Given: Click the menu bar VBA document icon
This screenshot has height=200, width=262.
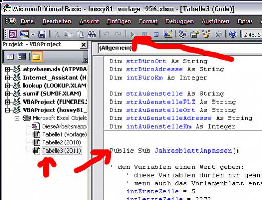Looking at the screenshot, I should click(12, 21).
